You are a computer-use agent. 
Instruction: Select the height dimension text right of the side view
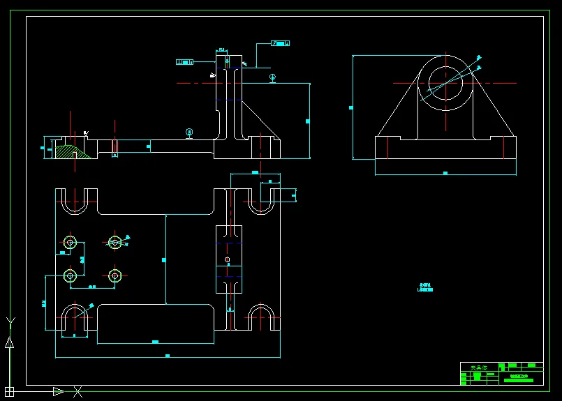pos(307,121)
